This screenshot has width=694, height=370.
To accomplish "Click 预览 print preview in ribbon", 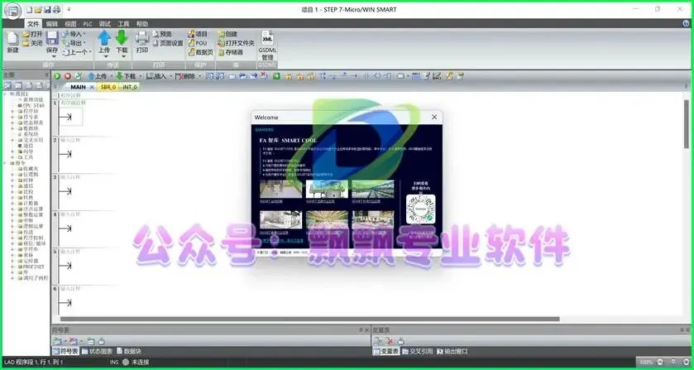I will click(x=162, y=34).
